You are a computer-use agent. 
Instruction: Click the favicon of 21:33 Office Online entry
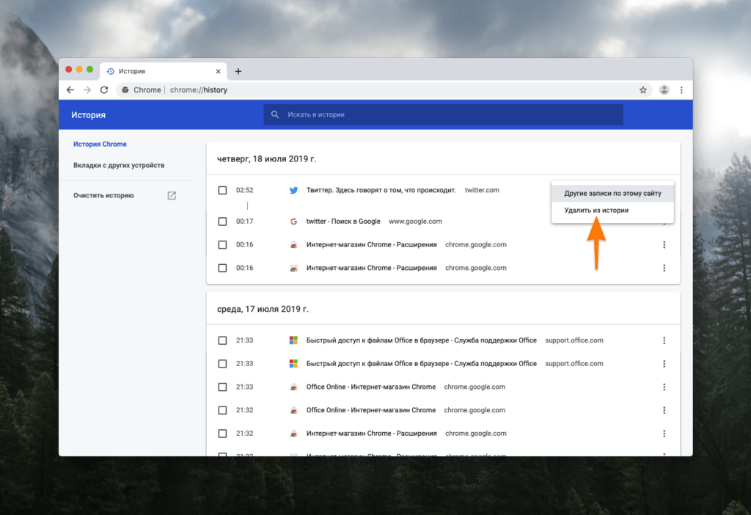click(293, 387)
